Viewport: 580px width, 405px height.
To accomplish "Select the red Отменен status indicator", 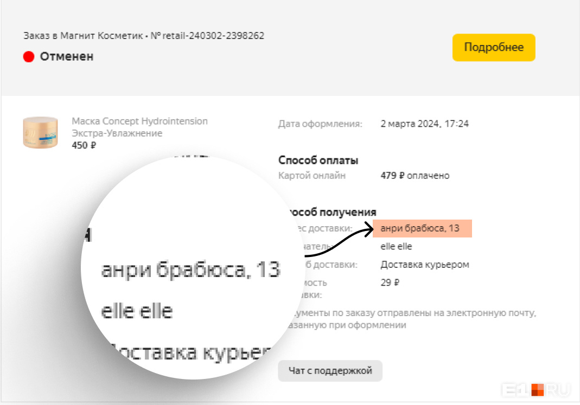I will point(28,56).
